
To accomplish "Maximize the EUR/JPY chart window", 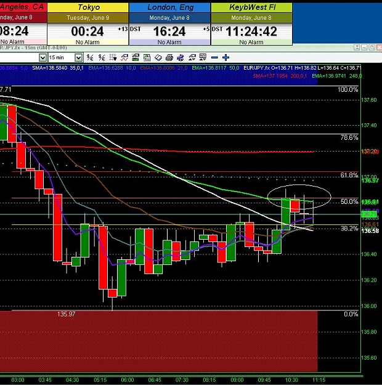I will point(372,47).
